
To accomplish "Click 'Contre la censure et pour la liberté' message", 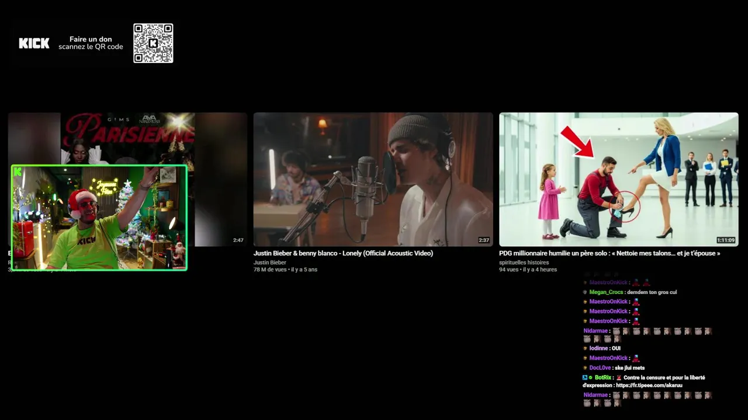I will pyautogui.click(x=664, y=377).
